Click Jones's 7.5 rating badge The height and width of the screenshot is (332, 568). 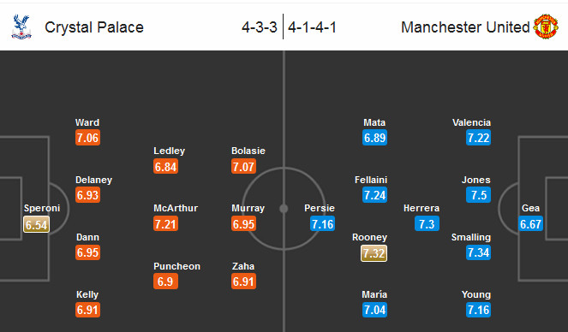coord(478,195)
